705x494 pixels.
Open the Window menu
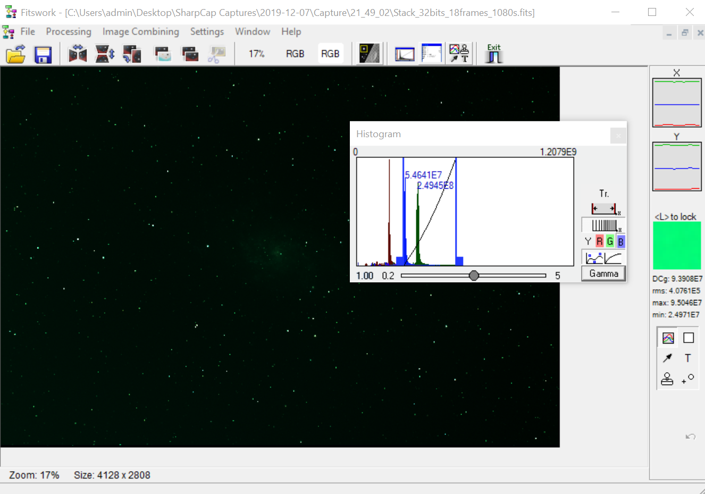(x=253, y=31)
